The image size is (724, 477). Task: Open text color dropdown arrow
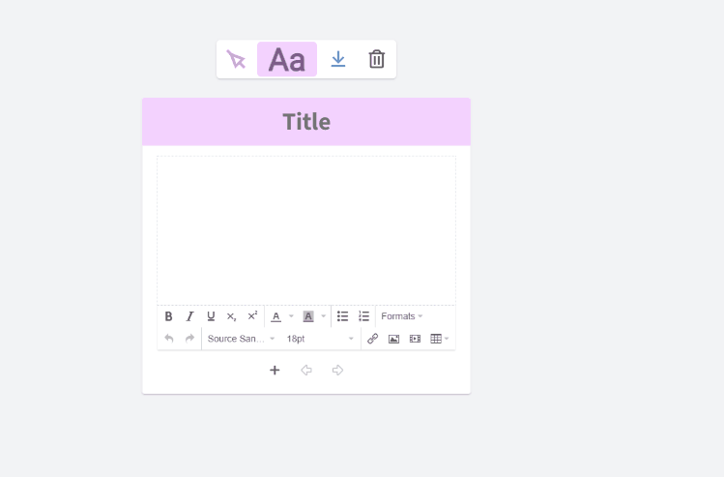coord(291,316)
